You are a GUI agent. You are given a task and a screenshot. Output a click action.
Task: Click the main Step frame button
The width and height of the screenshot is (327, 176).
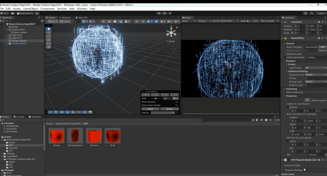(170, 13)
